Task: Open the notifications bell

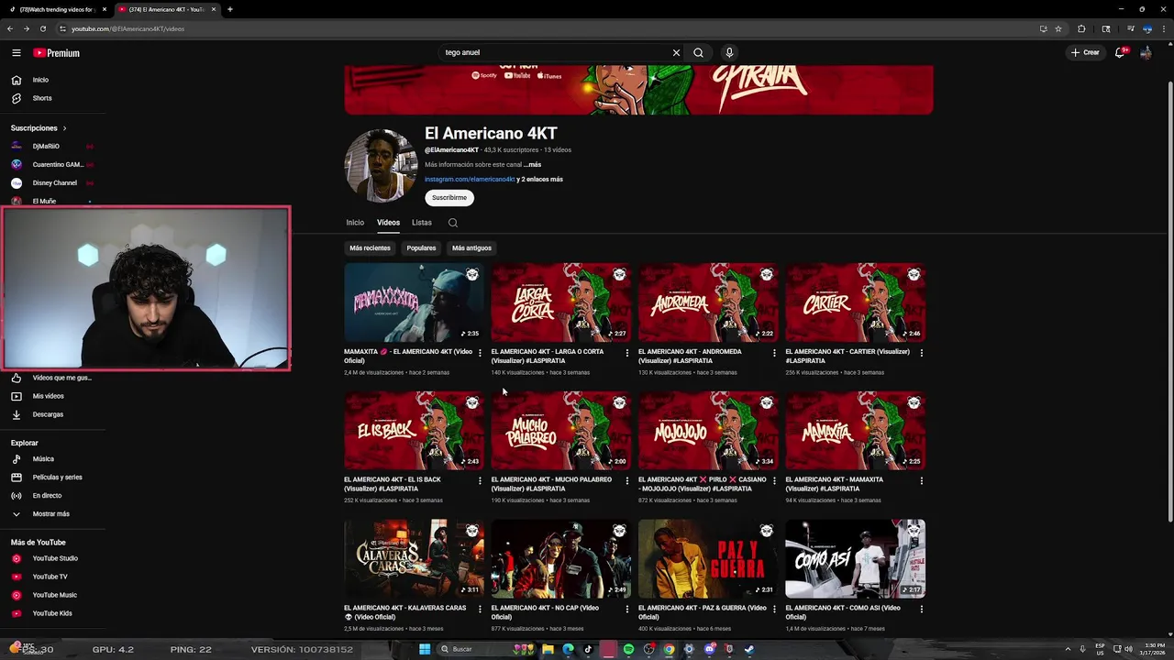Action: (1119, 52)
